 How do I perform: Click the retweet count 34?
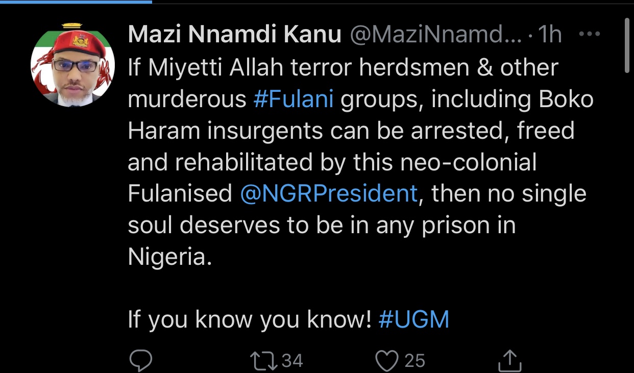292,361
